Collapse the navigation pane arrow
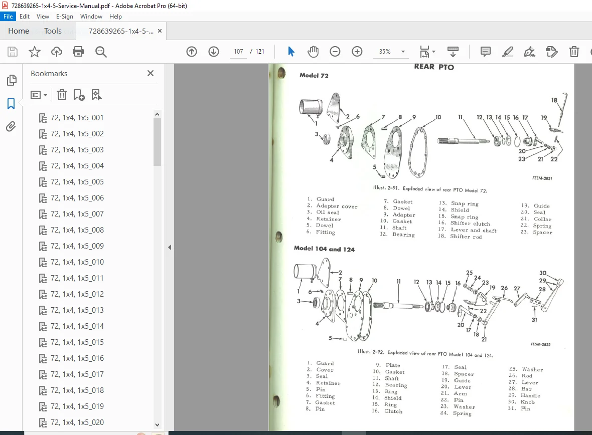Viewport: 592px width, 435px height. click(170, 248)
